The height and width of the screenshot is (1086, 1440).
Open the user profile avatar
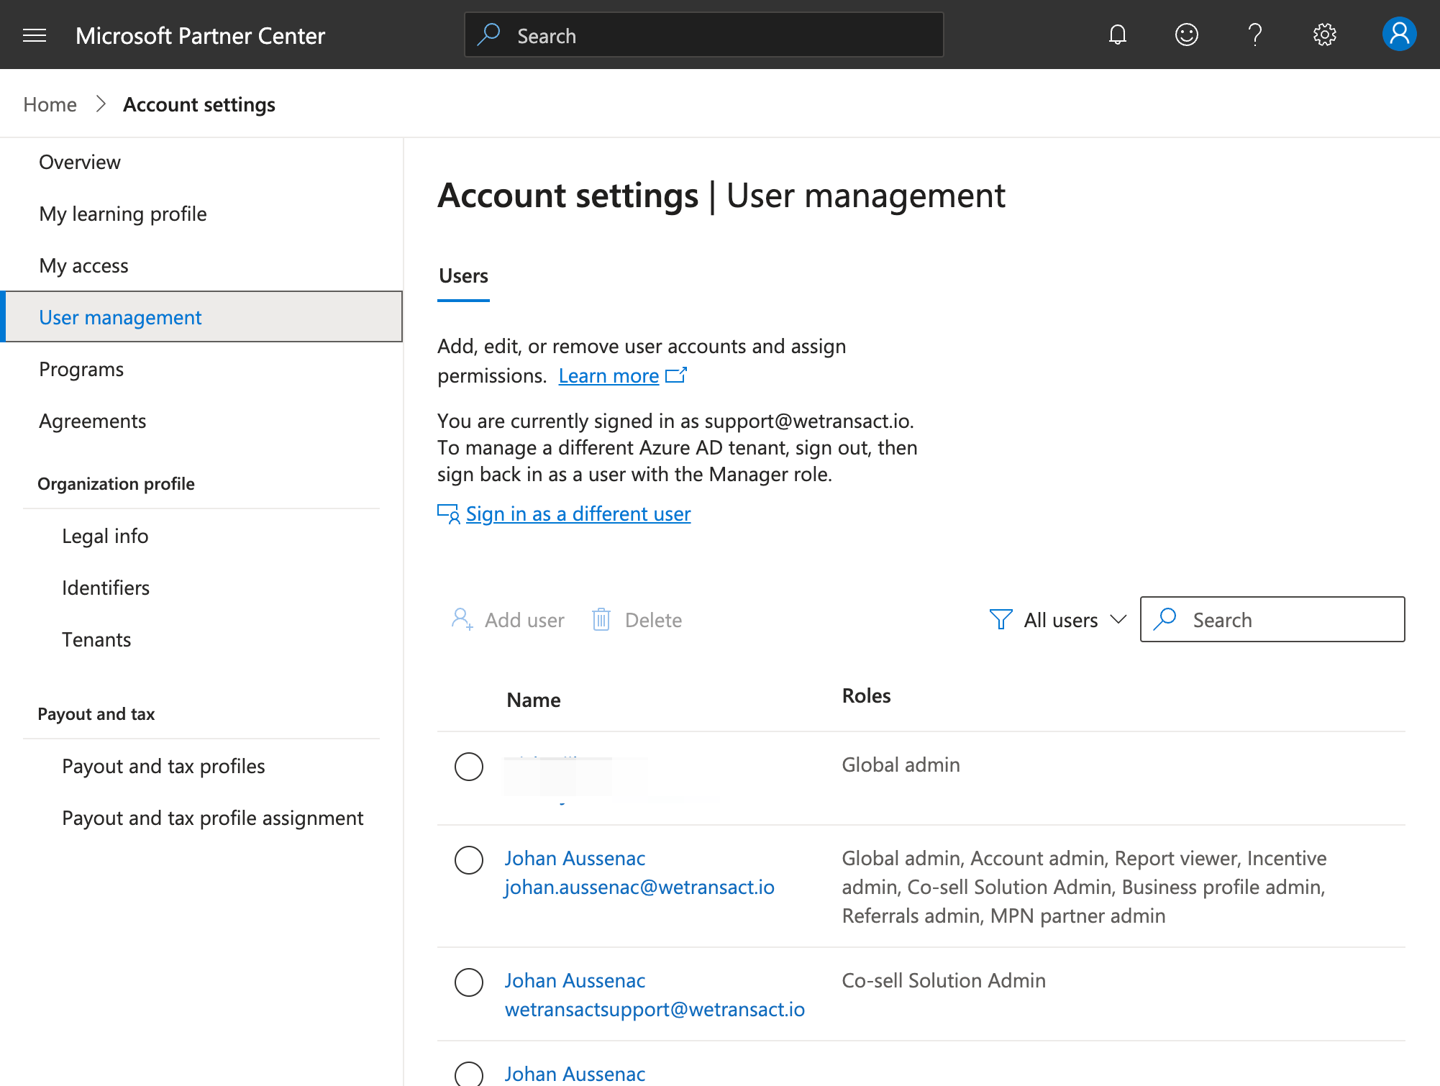[x=1399, y=35]
